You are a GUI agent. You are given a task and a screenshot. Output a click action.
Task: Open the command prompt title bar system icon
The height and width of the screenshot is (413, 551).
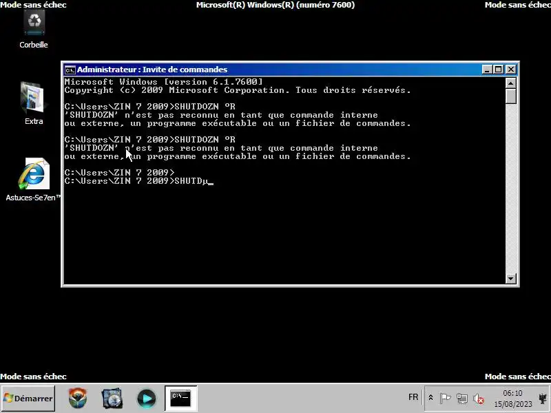point(70,70)
